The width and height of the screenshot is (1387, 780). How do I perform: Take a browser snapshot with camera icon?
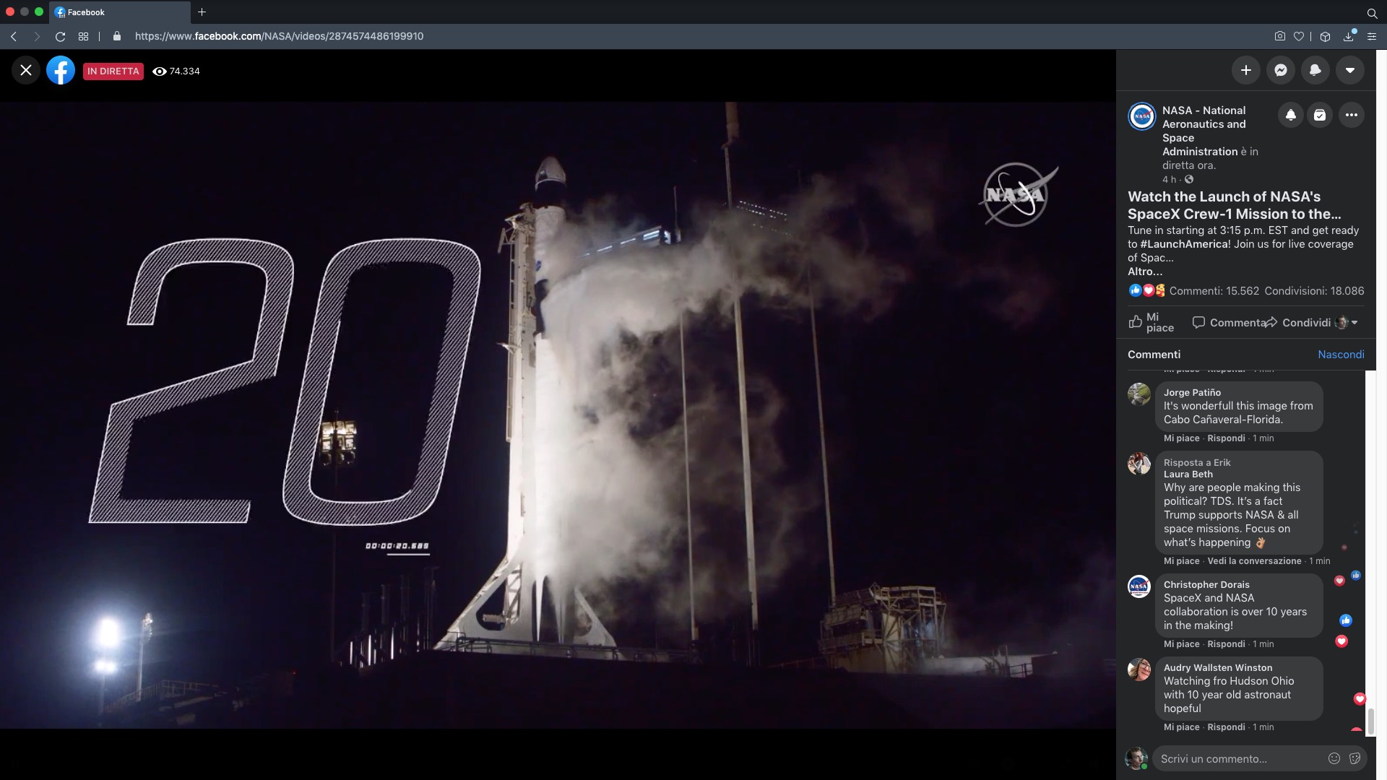click(x=1279, y=36)
